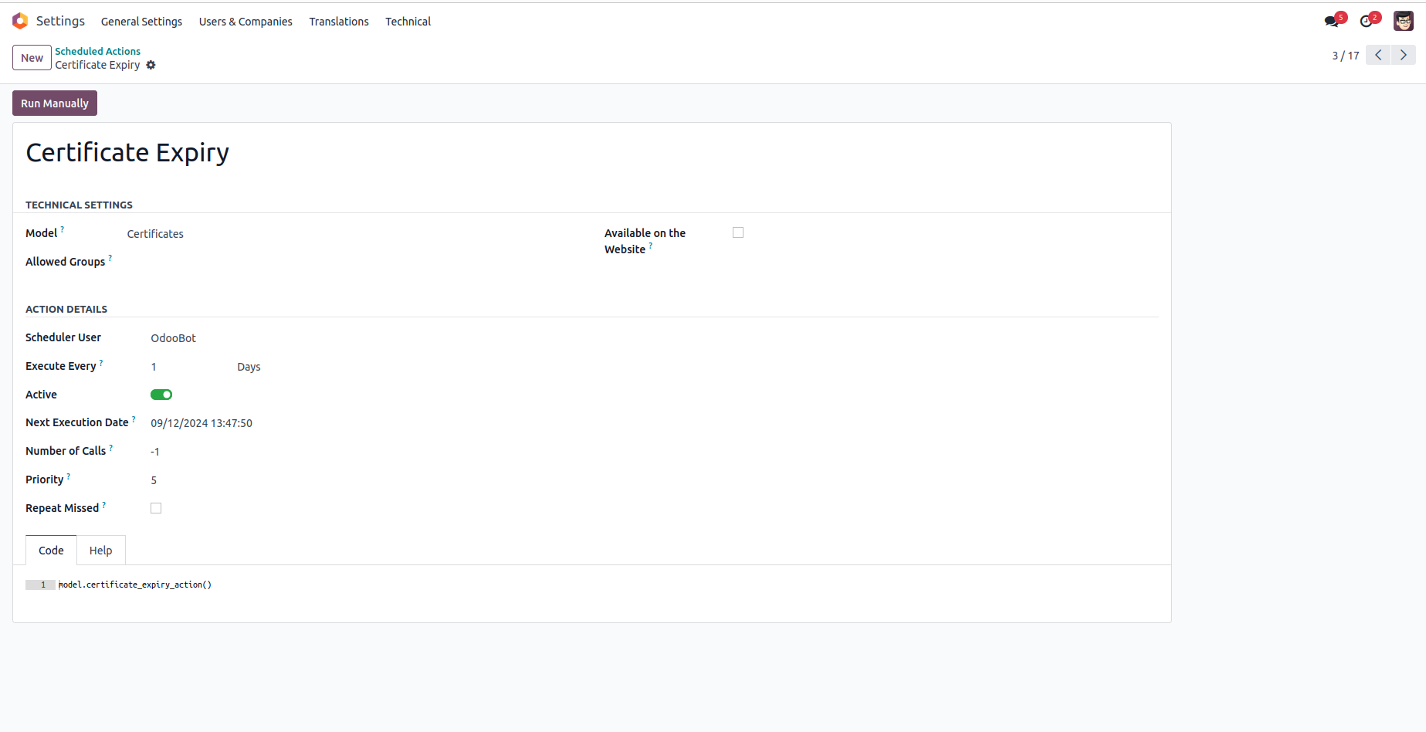Viewport: 1426px width, 732px height.
Task: Open the Translations menu
Action: pyautogui.click(x=339, y=22)
